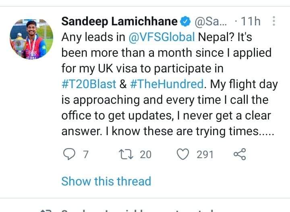Open the three-dot more options menu
Viewport: 290px width, 212px height.
click(x=274, y=21)
